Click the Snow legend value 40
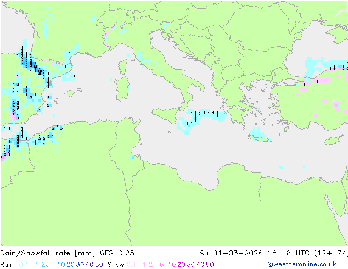Viewport: 348px width, 269px height. pos(200,265)
